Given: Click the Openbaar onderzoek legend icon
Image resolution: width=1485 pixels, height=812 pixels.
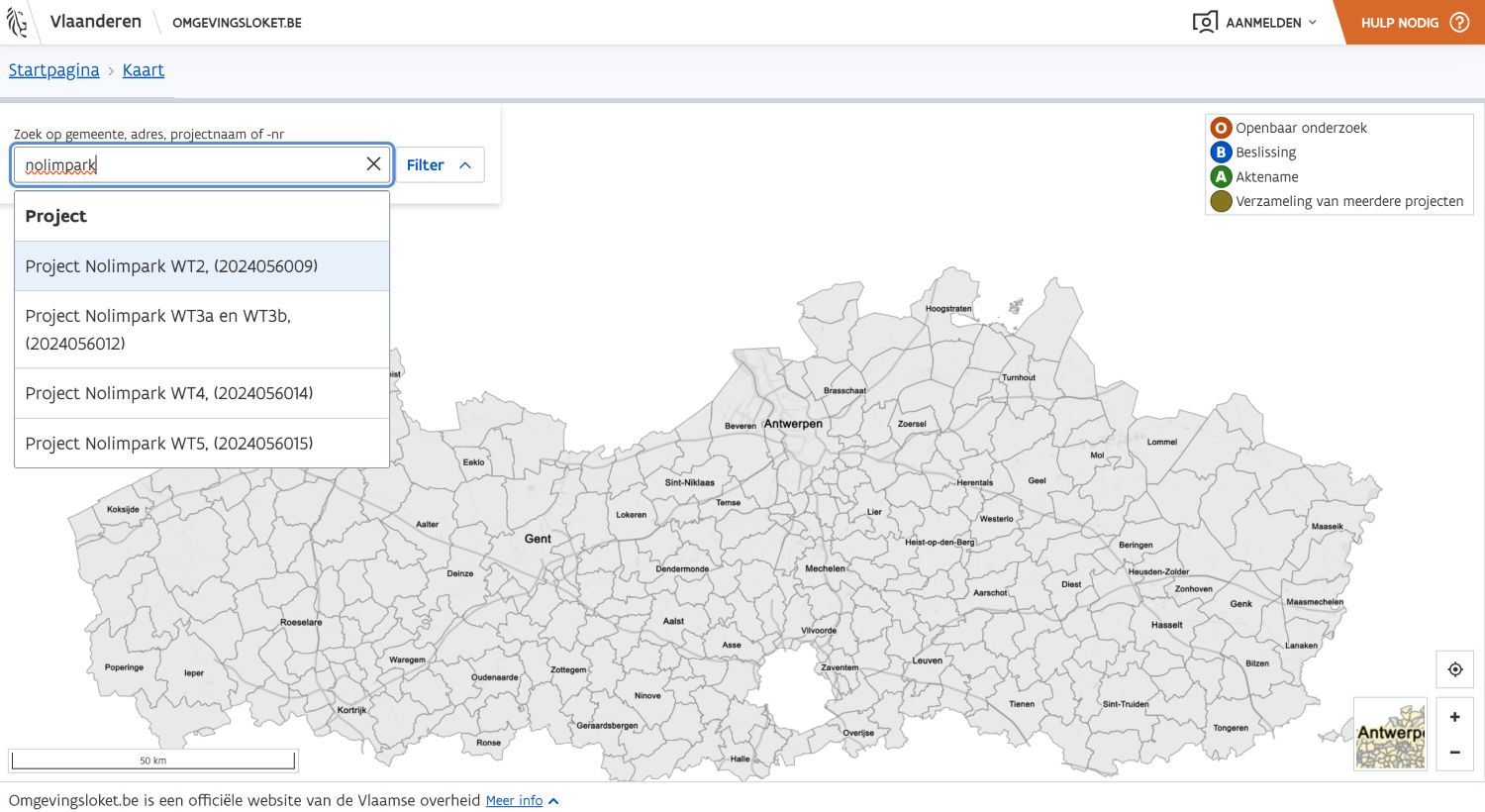Looking at the screenshot, I should [x=1221, y=128].
